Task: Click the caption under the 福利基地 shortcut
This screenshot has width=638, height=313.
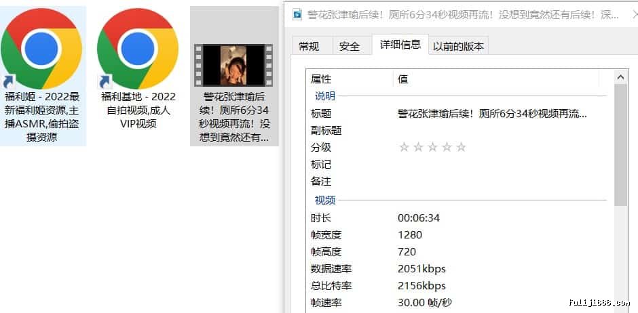Action: click(x=138, y=110)
